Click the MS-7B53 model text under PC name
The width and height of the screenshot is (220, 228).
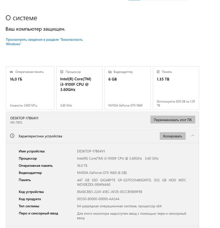pyautogui.click(x=17, y=123)
